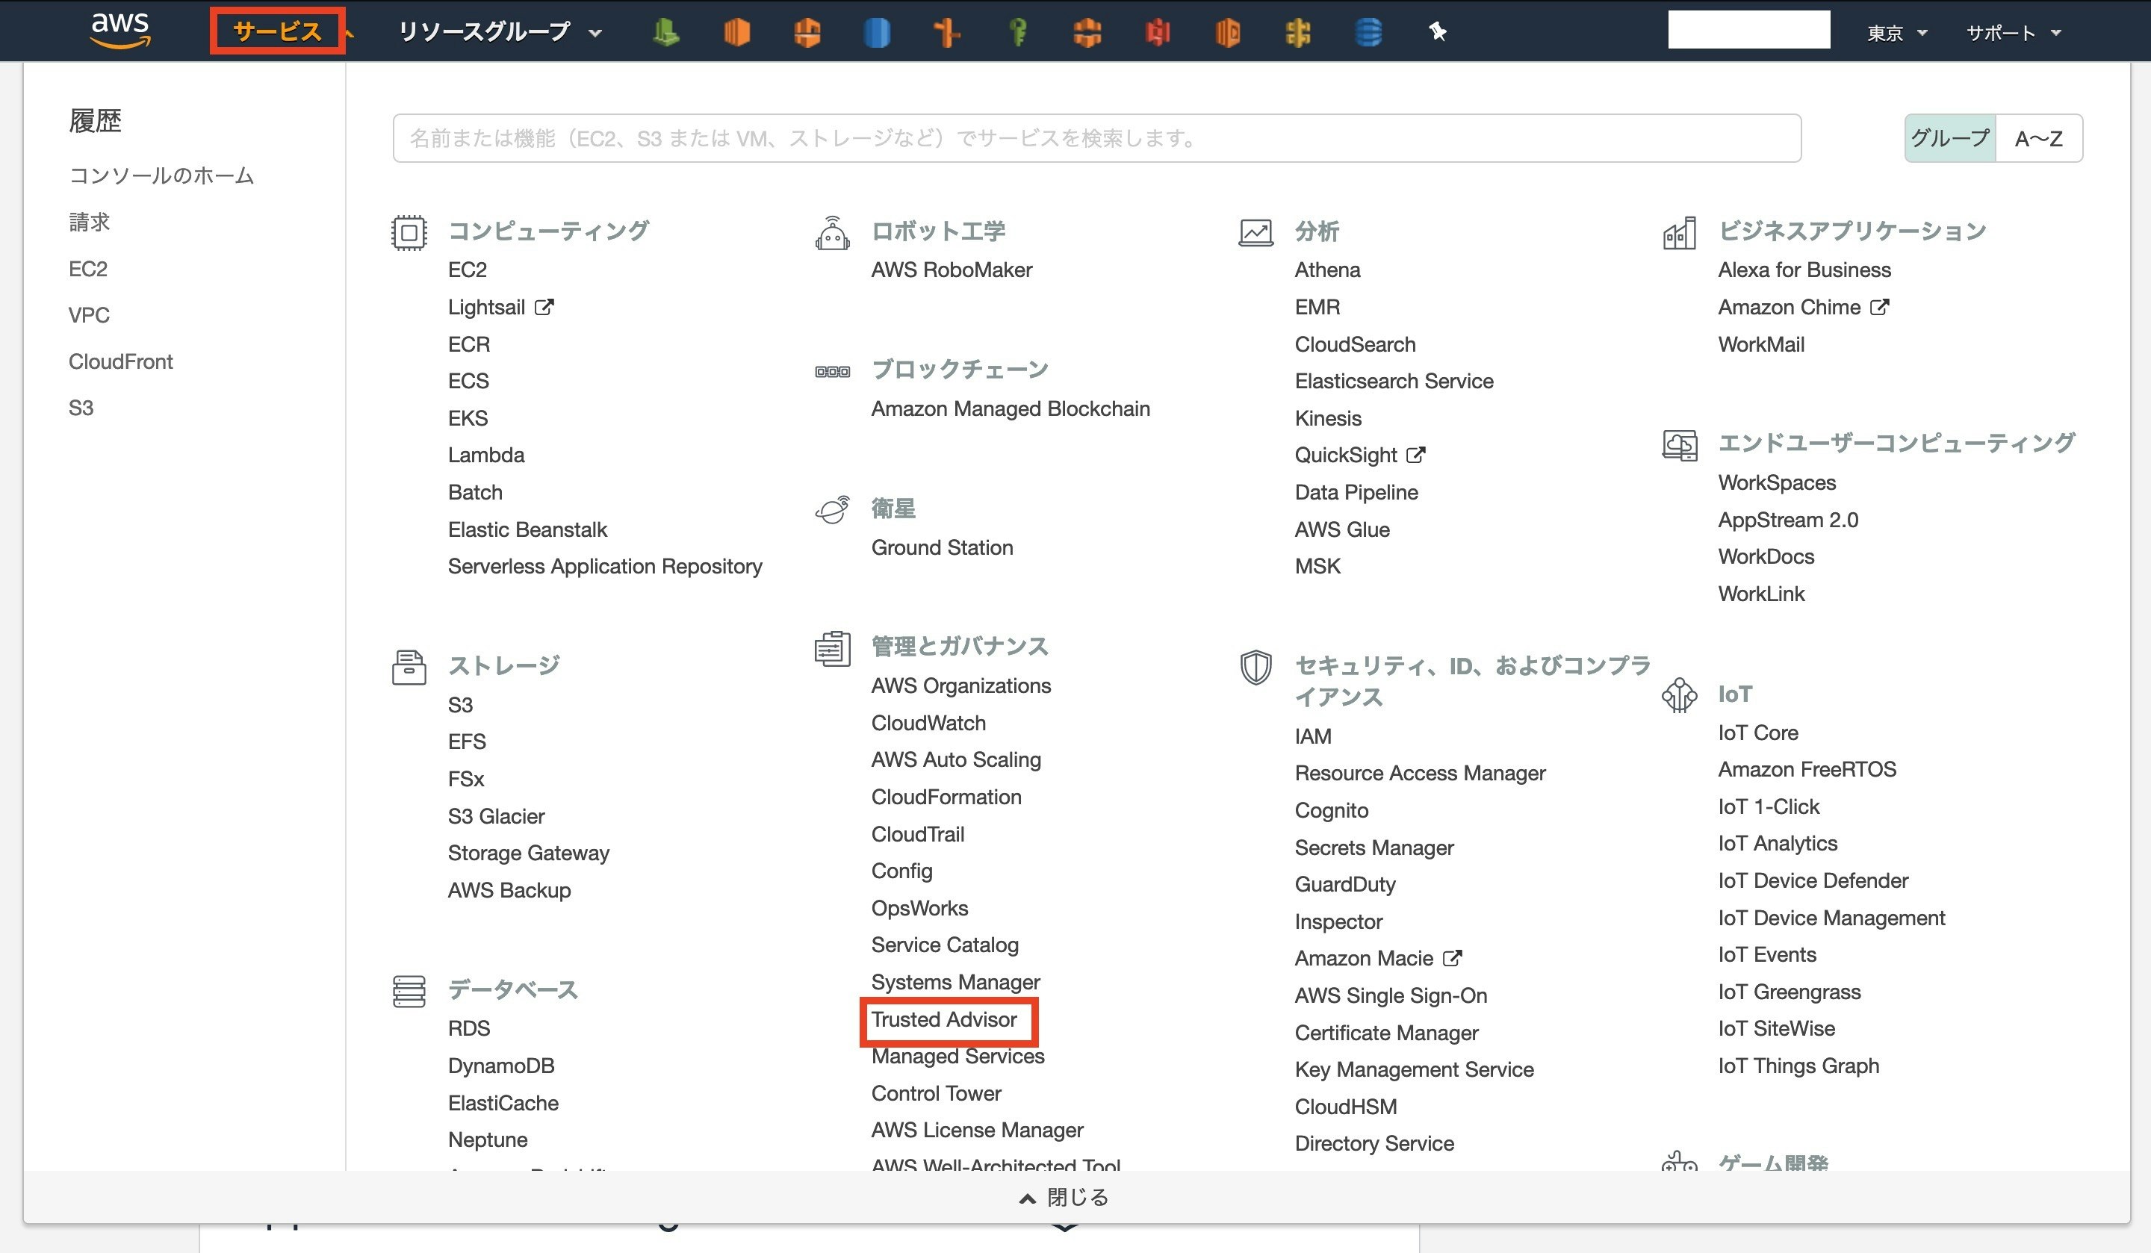Open Systems Manager service
The height and width of the screenshot is (1253, 2151).
point(955,982)
